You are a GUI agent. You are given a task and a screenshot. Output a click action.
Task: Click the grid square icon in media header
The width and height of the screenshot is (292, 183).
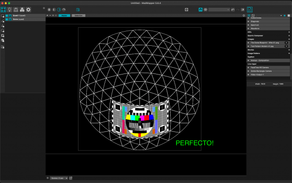[x=289, y=16]
